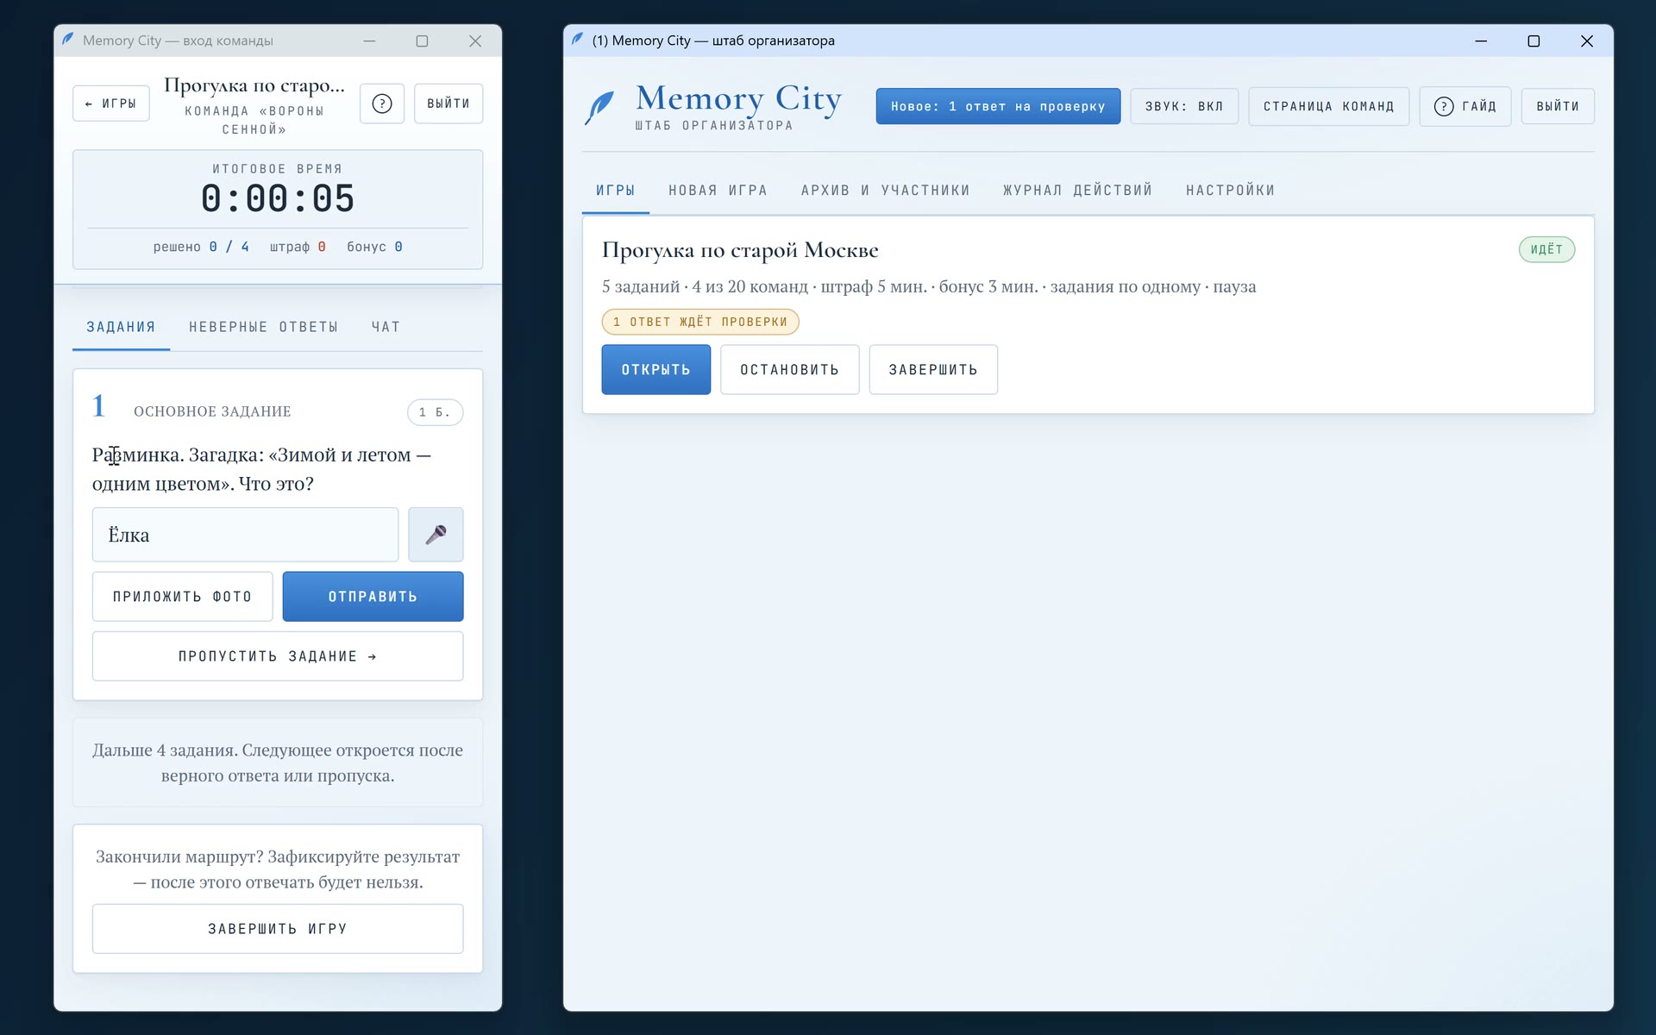Screen dimensions: 1656x1035
Task: Switch to the ЖУРНАЛ ДЕЙСТВИЙ tab
Action: pos(1078,191)
